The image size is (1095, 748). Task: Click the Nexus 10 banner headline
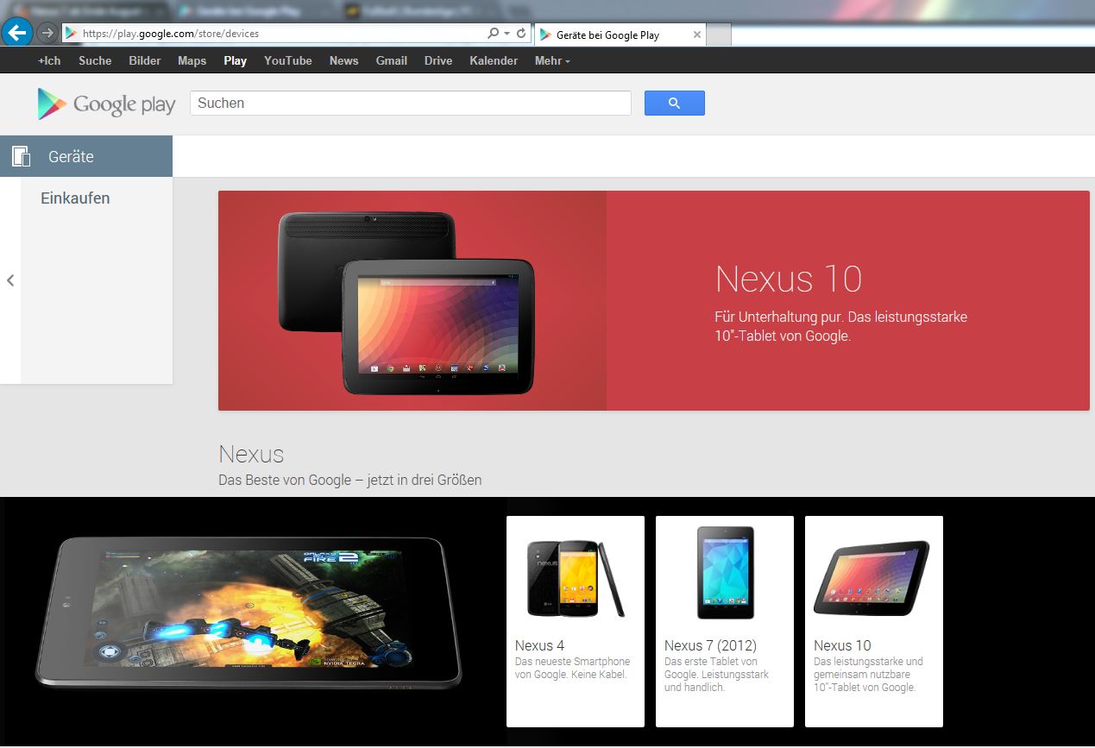click(789, 280)
